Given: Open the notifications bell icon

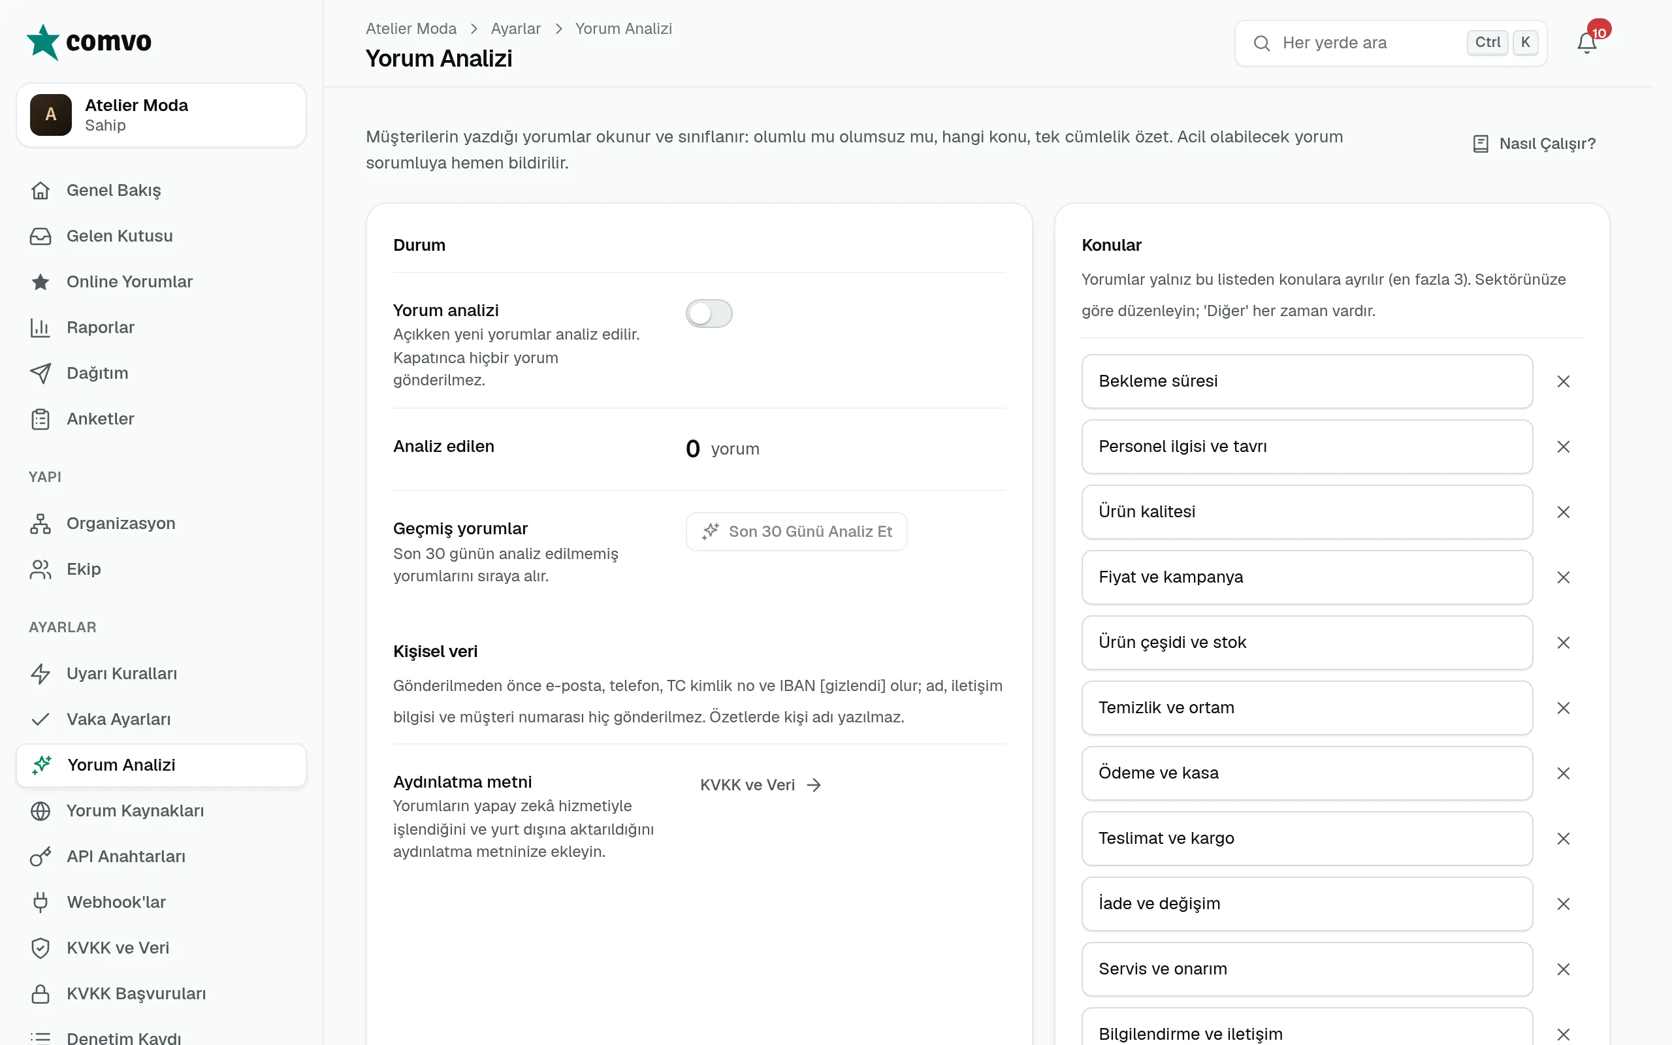Looking at the screenshot, I should (1586, 43).
